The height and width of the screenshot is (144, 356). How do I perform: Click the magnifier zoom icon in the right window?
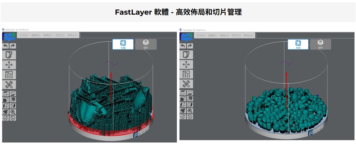(190, 110)
